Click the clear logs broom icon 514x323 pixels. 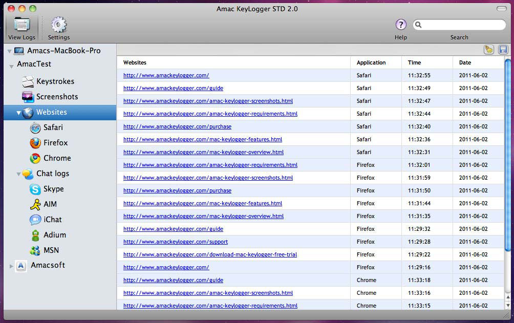[489, 50]
